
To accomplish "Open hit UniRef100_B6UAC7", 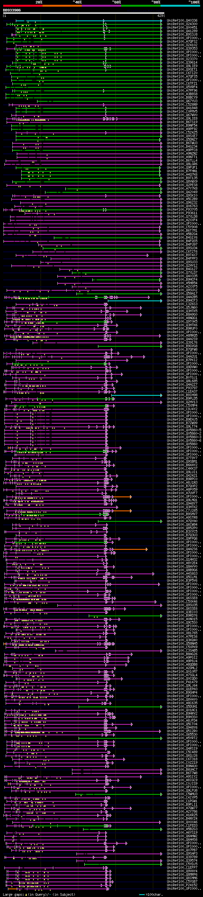I will [182, 769].
